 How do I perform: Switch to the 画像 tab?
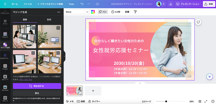pyautogui.click(x=25, y=19)
